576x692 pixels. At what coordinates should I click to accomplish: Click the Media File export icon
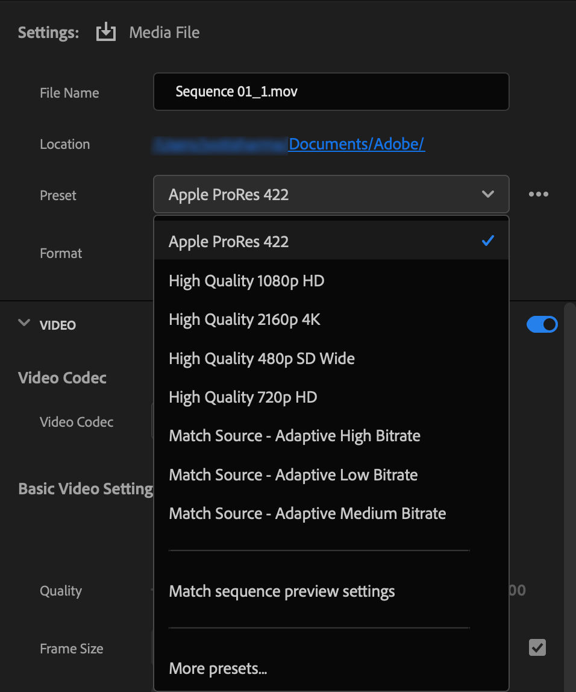point(105,31)
